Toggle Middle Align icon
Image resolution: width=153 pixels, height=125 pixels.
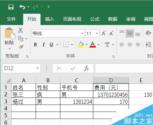pyautogui.click(x=130, y=33)
